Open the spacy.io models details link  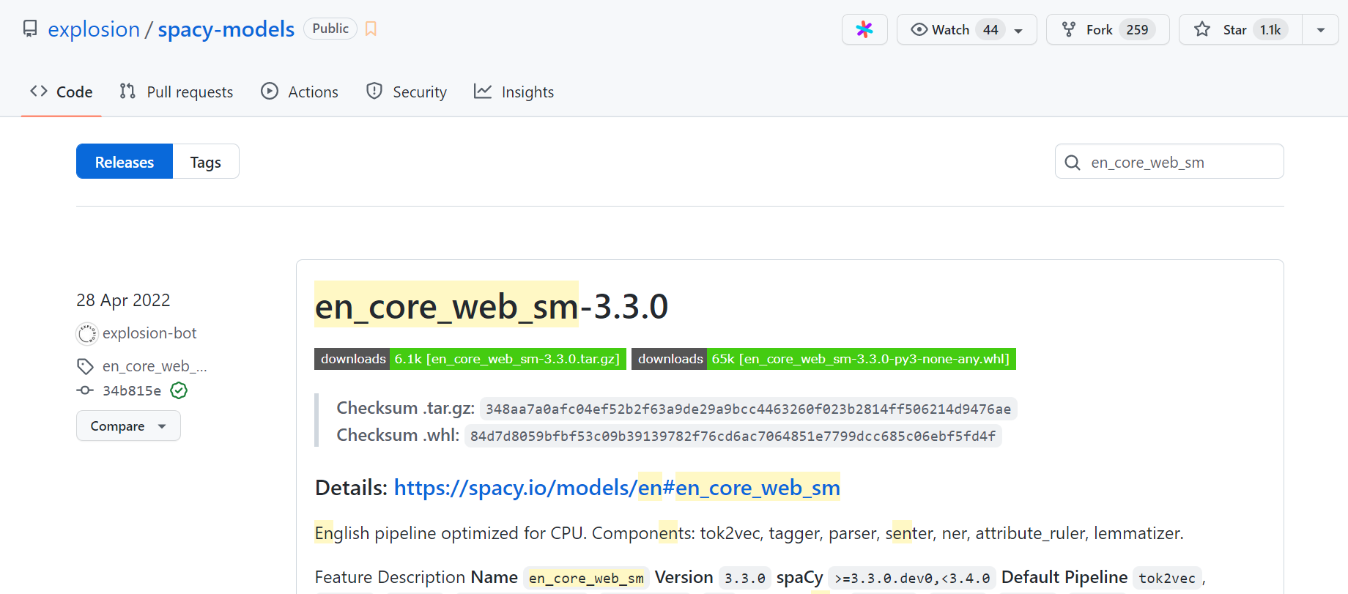617,487
